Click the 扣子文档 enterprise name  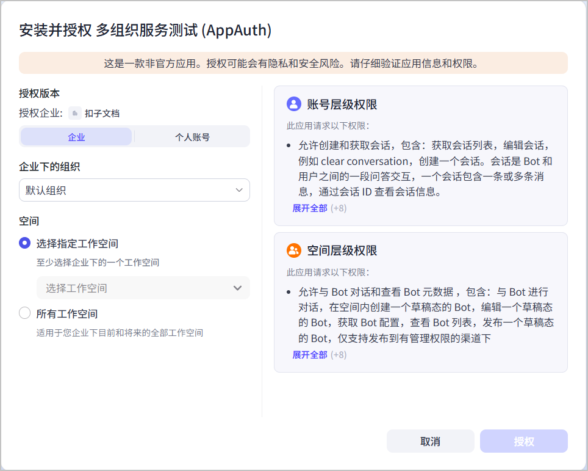point(102,114)
